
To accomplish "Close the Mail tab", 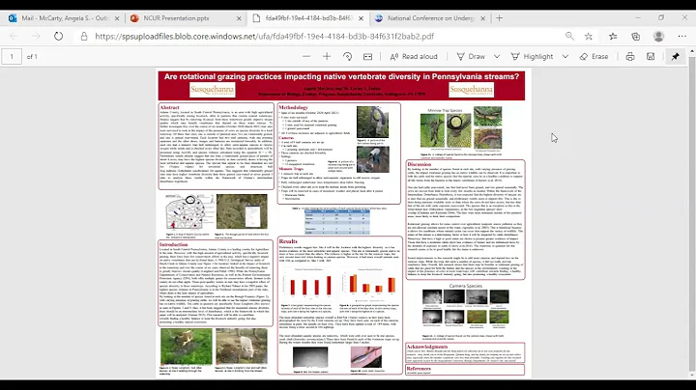I will pyautogui.click(x=117, y=18).
